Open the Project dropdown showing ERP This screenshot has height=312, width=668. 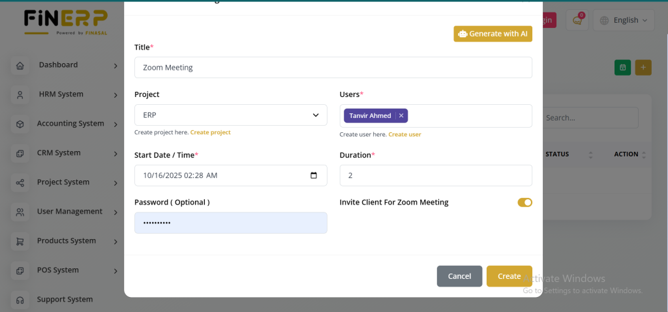tap(230, 115)
